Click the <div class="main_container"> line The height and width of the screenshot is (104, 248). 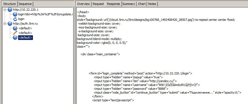point(100,54)
